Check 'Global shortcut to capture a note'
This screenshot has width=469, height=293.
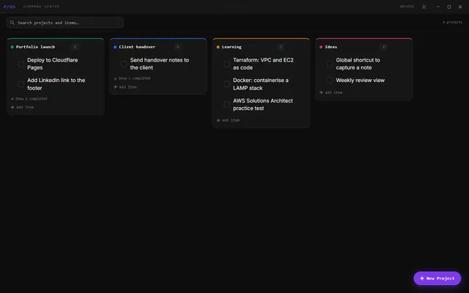(x=330, y=64)
